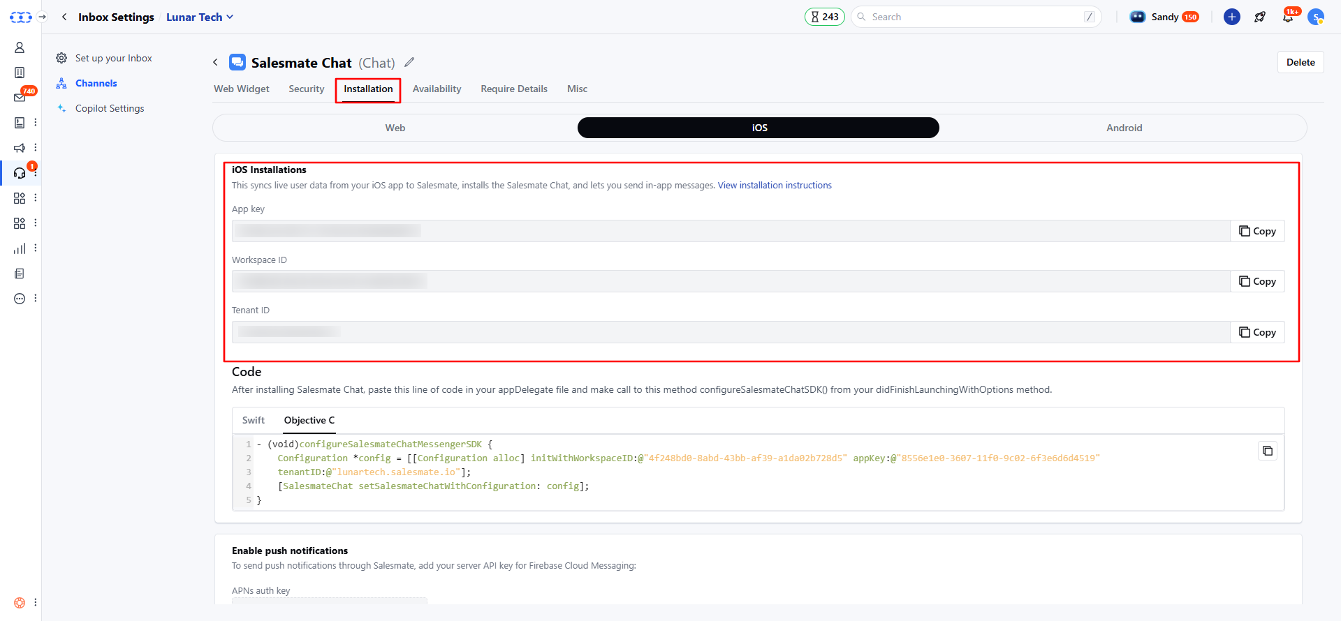1341x621 pixels.
Task: Open View installation instructions link
Action: point(775,186)
